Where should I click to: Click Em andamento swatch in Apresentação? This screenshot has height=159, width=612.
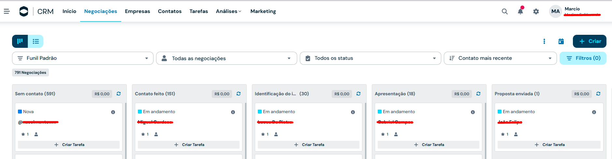380,112
